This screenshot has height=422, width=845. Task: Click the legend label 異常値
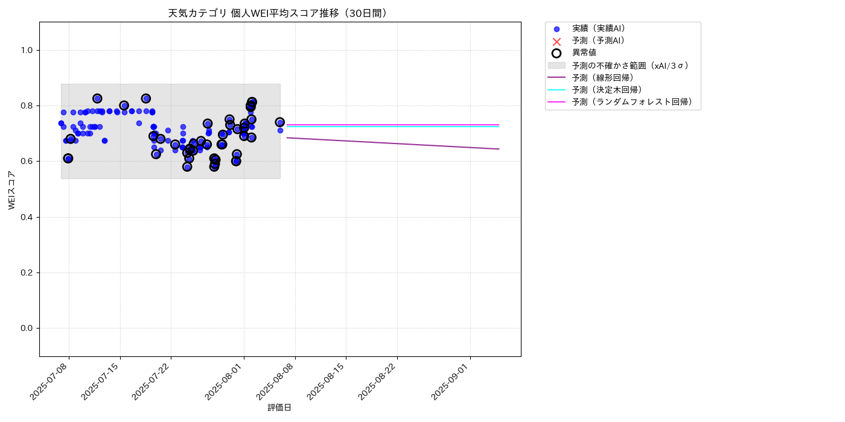[584, 53]
